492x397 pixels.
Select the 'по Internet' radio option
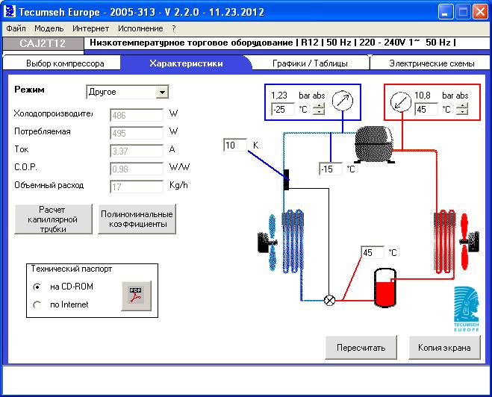click(37, 304)
